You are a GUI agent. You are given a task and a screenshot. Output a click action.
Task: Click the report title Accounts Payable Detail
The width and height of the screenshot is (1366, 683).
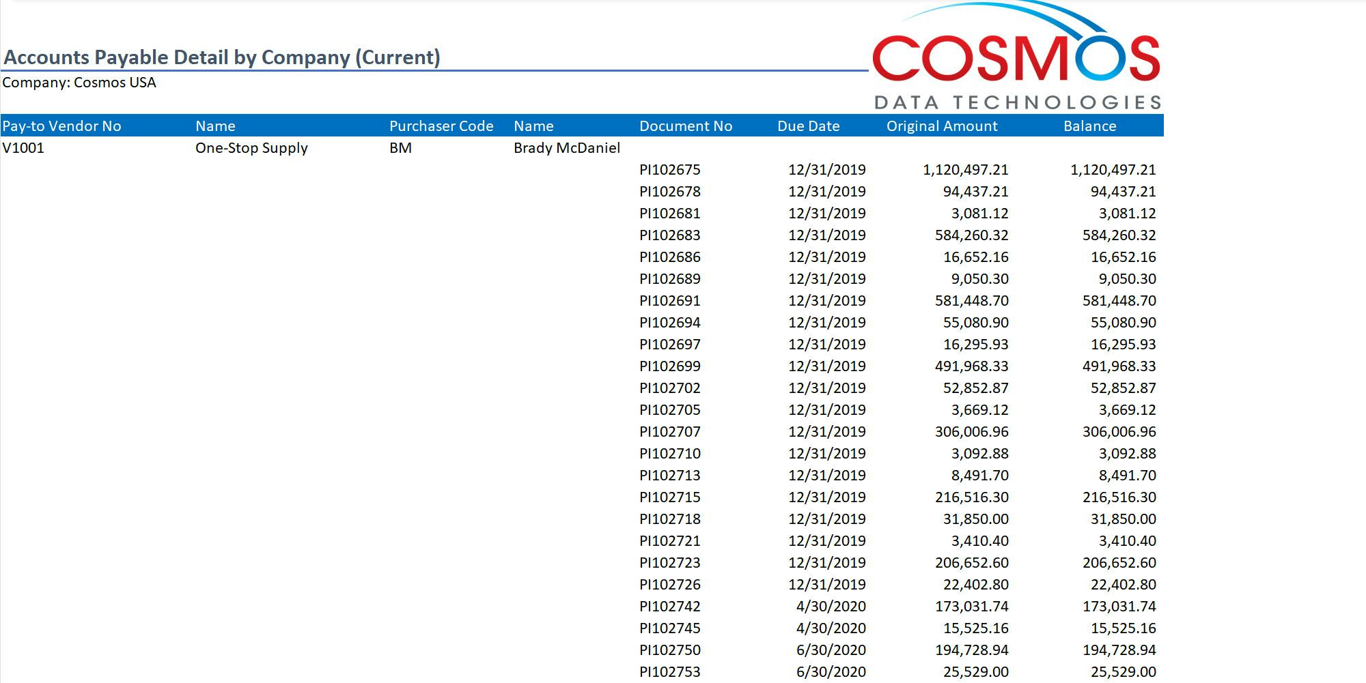222,57
